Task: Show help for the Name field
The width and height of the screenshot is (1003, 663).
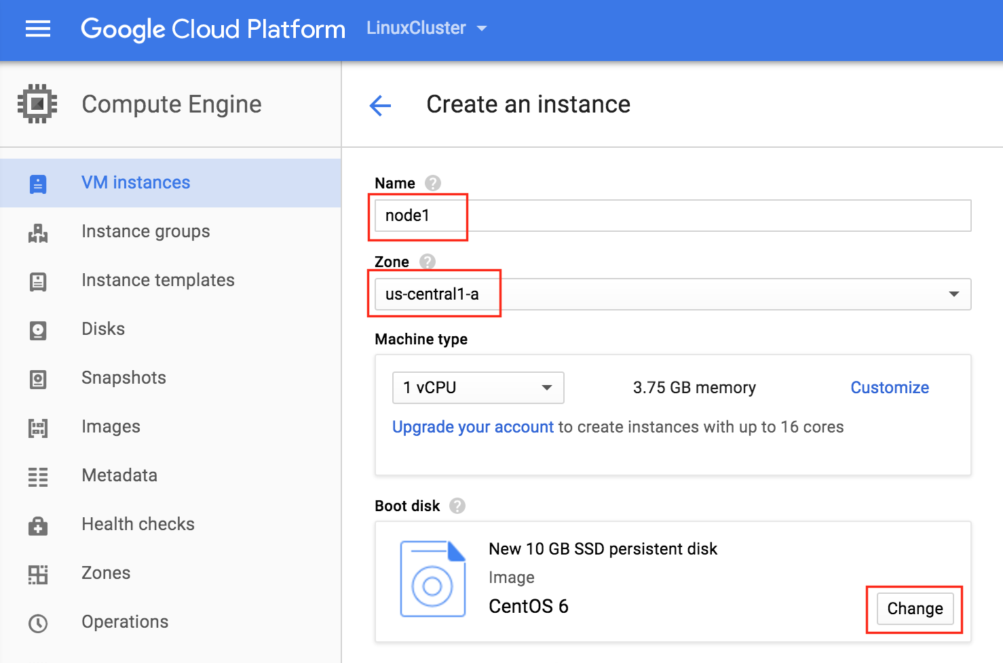Action: 433,183
